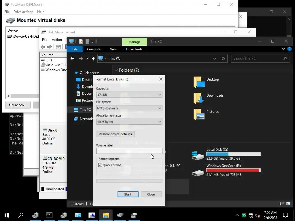The height and width of the screenshot is (221, 295).
Task: Click the network globe tray icon
Action: click(x=251, y=215)
